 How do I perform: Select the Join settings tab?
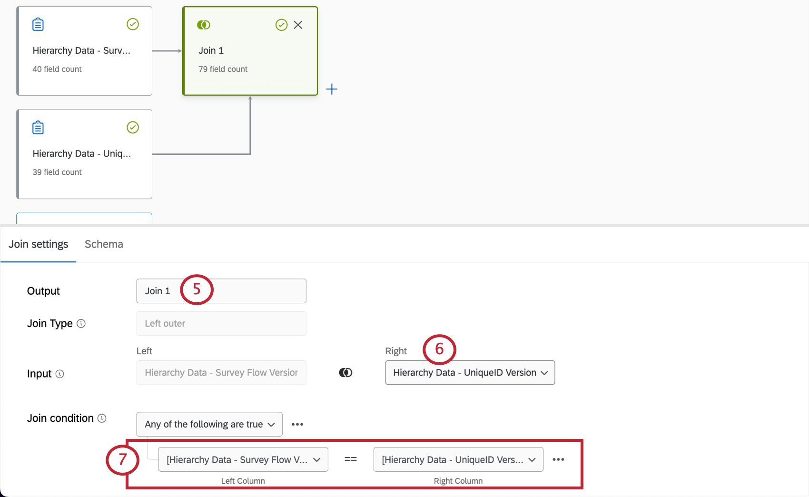pyautogui.click(x=38, y=244)
